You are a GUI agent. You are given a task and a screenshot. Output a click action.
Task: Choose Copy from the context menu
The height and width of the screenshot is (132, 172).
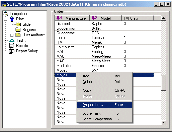[x=104, y=90]
